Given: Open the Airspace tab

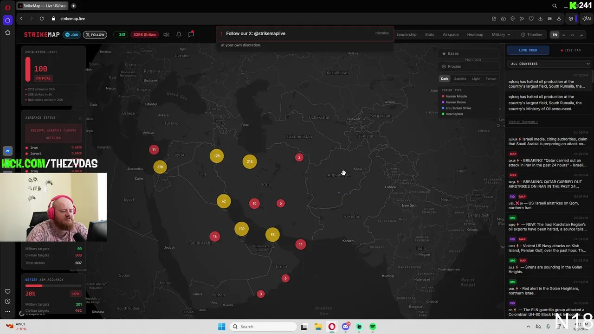Looking at the screenshot, I should pyautogui.click(x=451, y=34).
